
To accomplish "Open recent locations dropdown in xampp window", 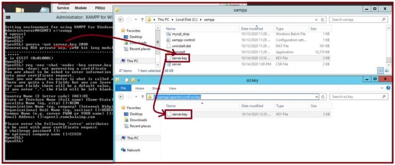I will 136,20.
